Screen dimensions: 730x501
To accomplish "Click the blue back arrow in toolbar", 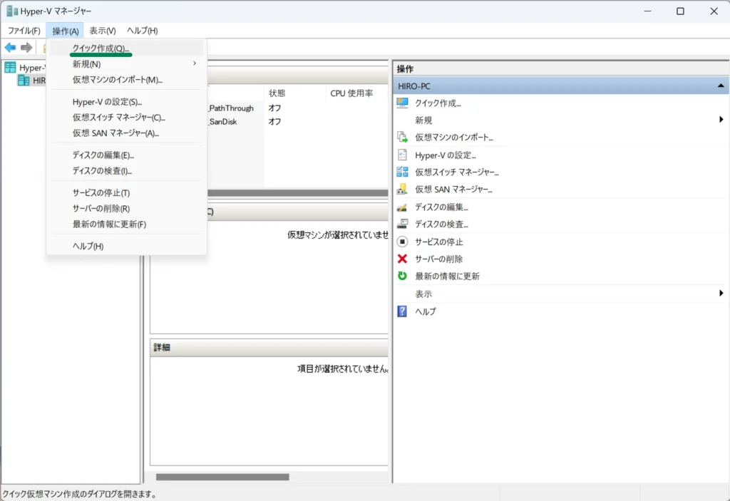I will [10, 48].
